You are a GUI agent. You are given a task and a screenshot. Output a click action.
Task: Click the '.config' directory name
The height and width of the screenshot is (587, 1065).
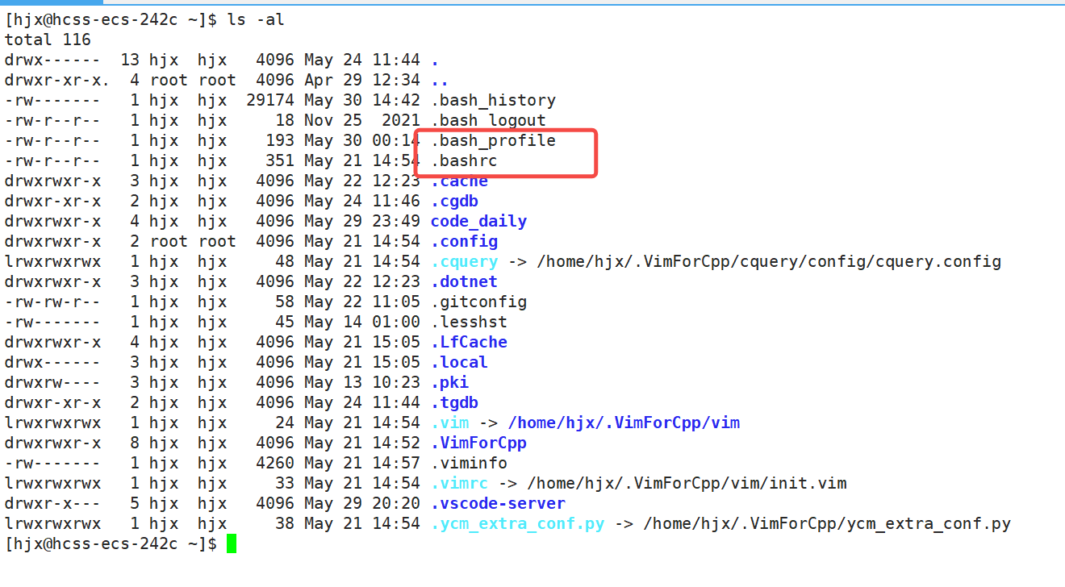(464, 242)
